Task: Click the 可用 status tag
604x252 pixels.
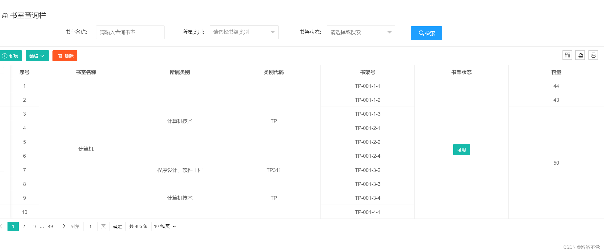Action: click(x=461, y=149)
